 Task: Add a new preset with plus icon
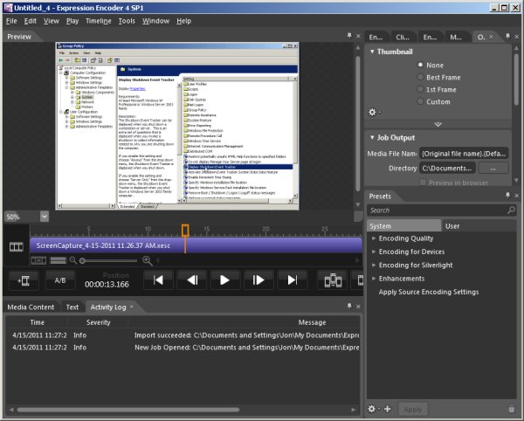tap(387, 409)
